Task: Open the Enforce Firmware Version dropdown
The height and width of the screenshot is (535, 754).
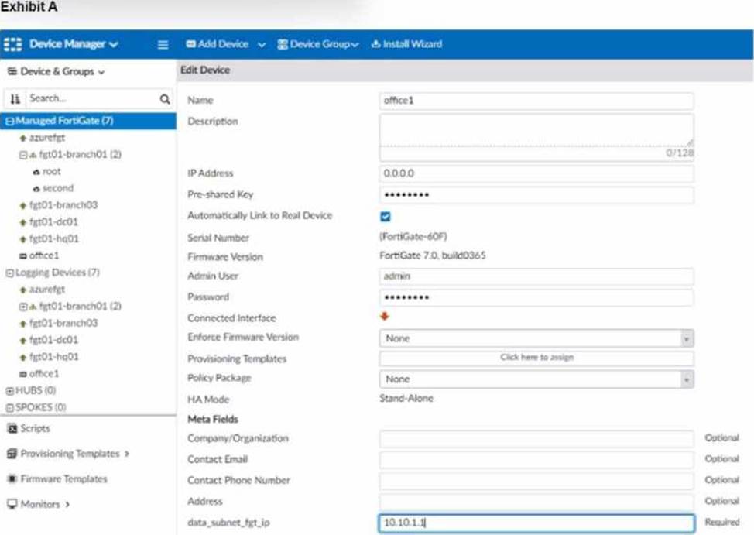Action: click(x=536, y=338)
